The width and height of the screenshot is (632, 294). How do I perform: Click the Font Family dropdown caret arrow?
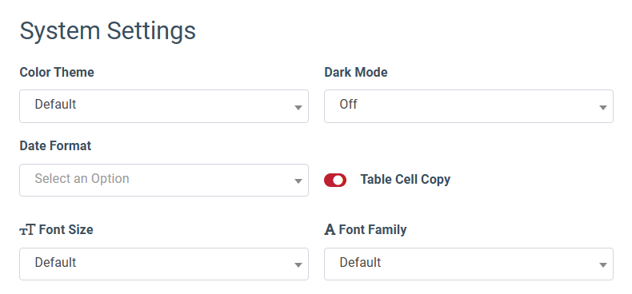pos(603,265)
